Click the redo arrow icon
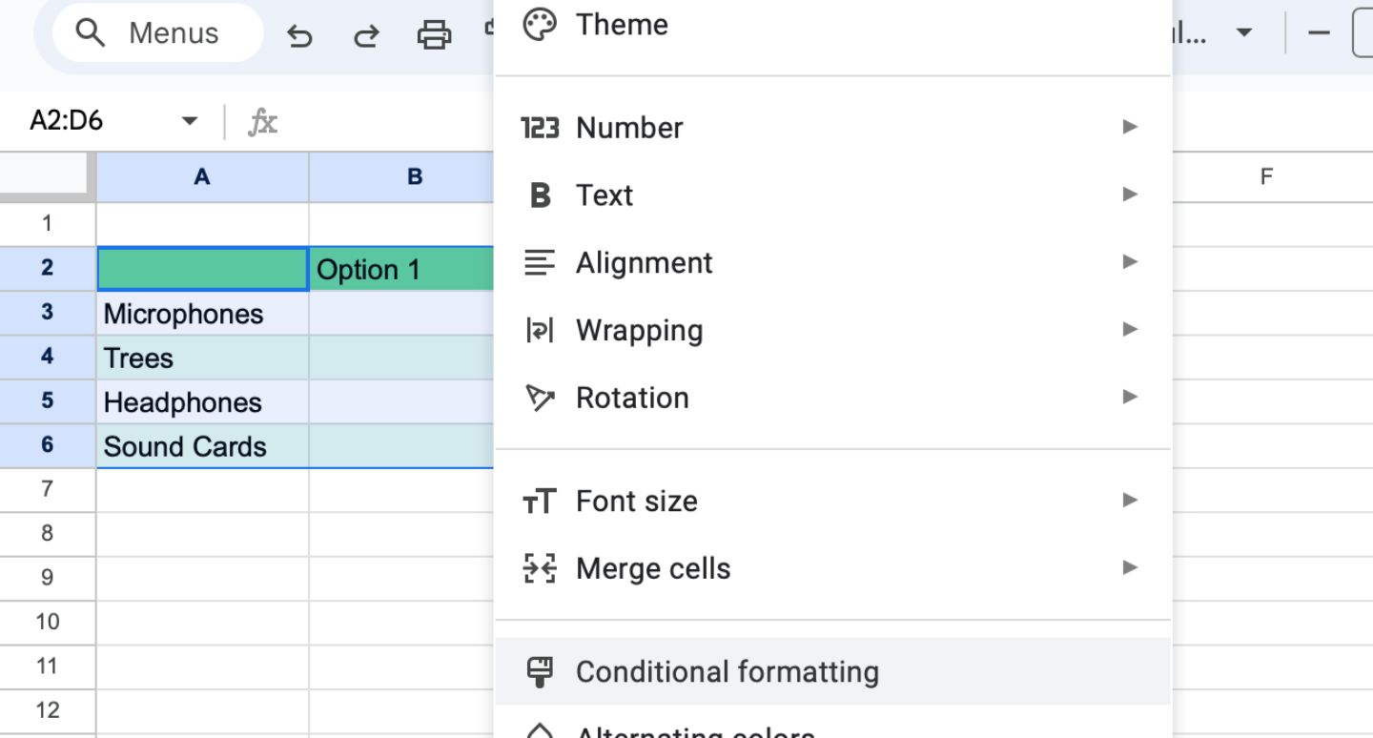Screen dimensions: 1373x738 coord(365,35)
